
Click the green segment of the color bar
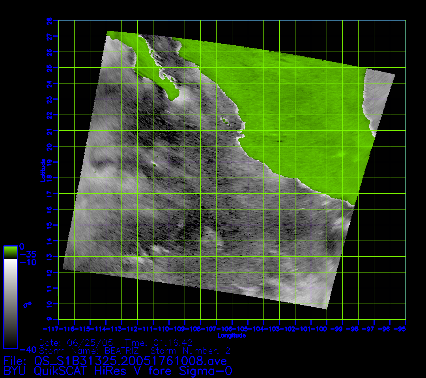[x=10, y=252]
